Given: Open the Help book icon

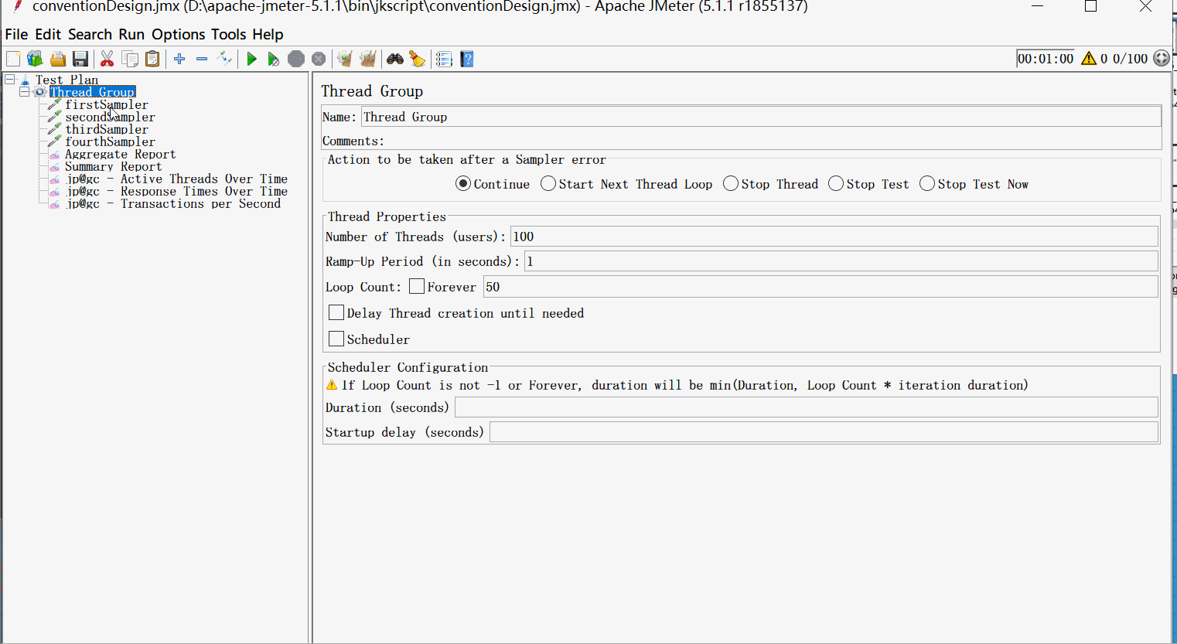Looking at the screenshot, I should tap(467, 60).
